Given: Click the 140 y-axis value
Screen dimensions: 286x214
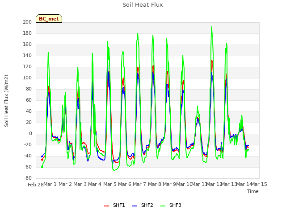Looking at the screenshot, I should point(27,55).
